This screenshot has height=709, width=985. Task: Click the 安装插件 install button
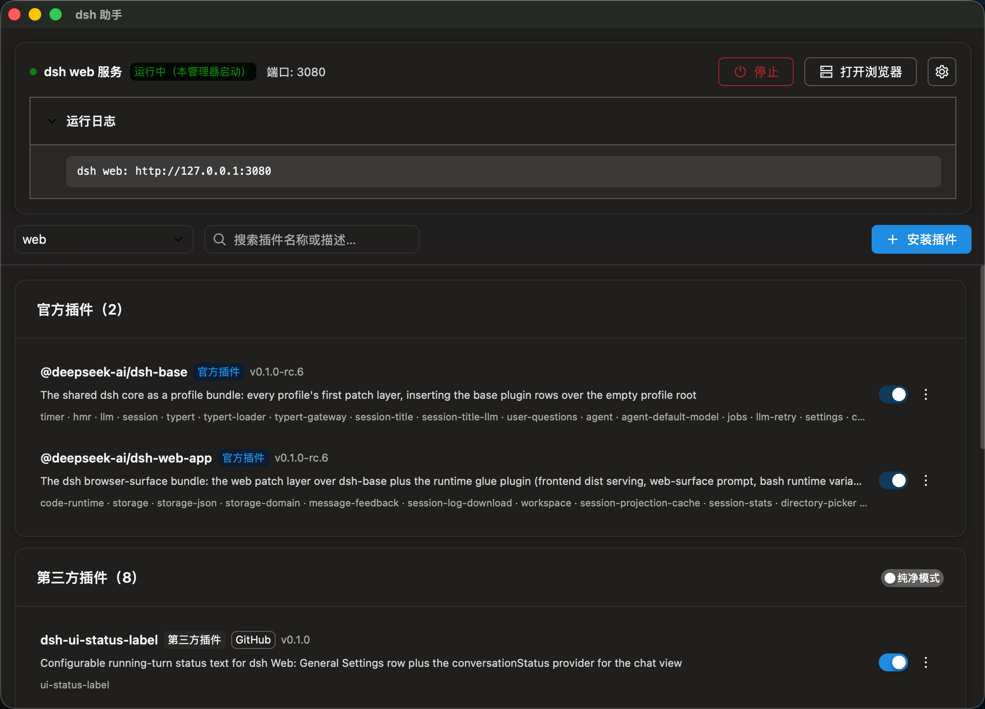click(x=921, y=239)
